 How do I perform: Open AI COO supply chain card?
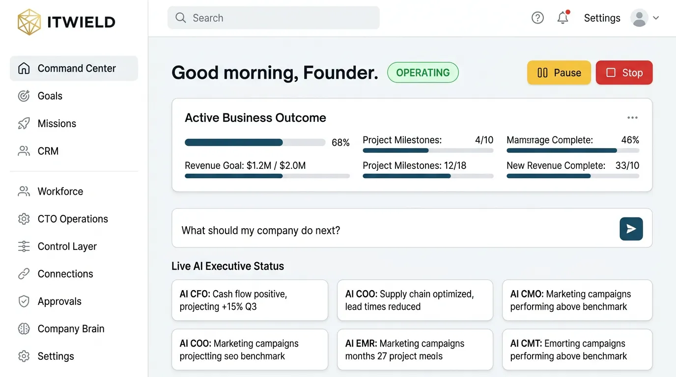(x=415, y=300)
